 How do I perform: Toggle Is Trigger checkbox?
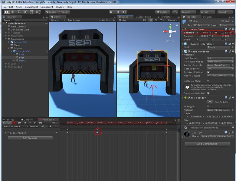coord(208,106)
